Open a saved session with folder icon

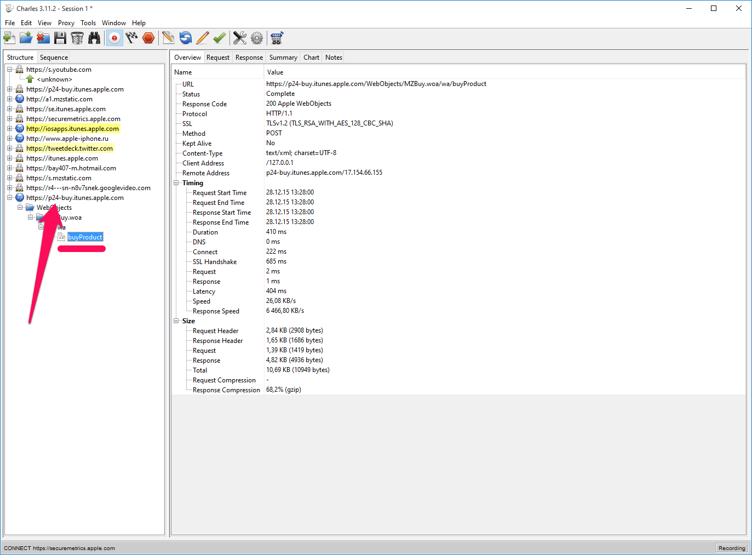click(x=26, y=38)
